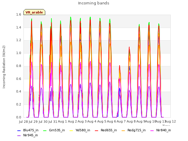Click the 1.0 y-axis tick label
Image resolution: width=188 pixels, height=141 pixels.
pos(19,53)
